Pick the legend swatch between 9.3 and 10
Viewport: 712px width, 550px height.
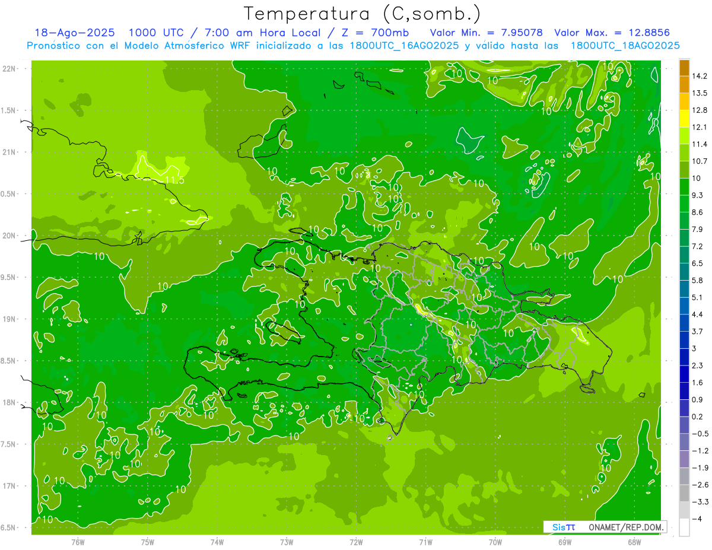(684, 187)
